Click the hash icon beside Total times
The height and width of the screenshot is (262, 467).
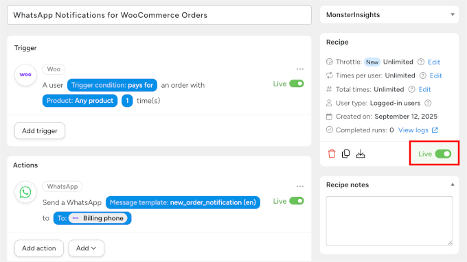coord(329,89)
